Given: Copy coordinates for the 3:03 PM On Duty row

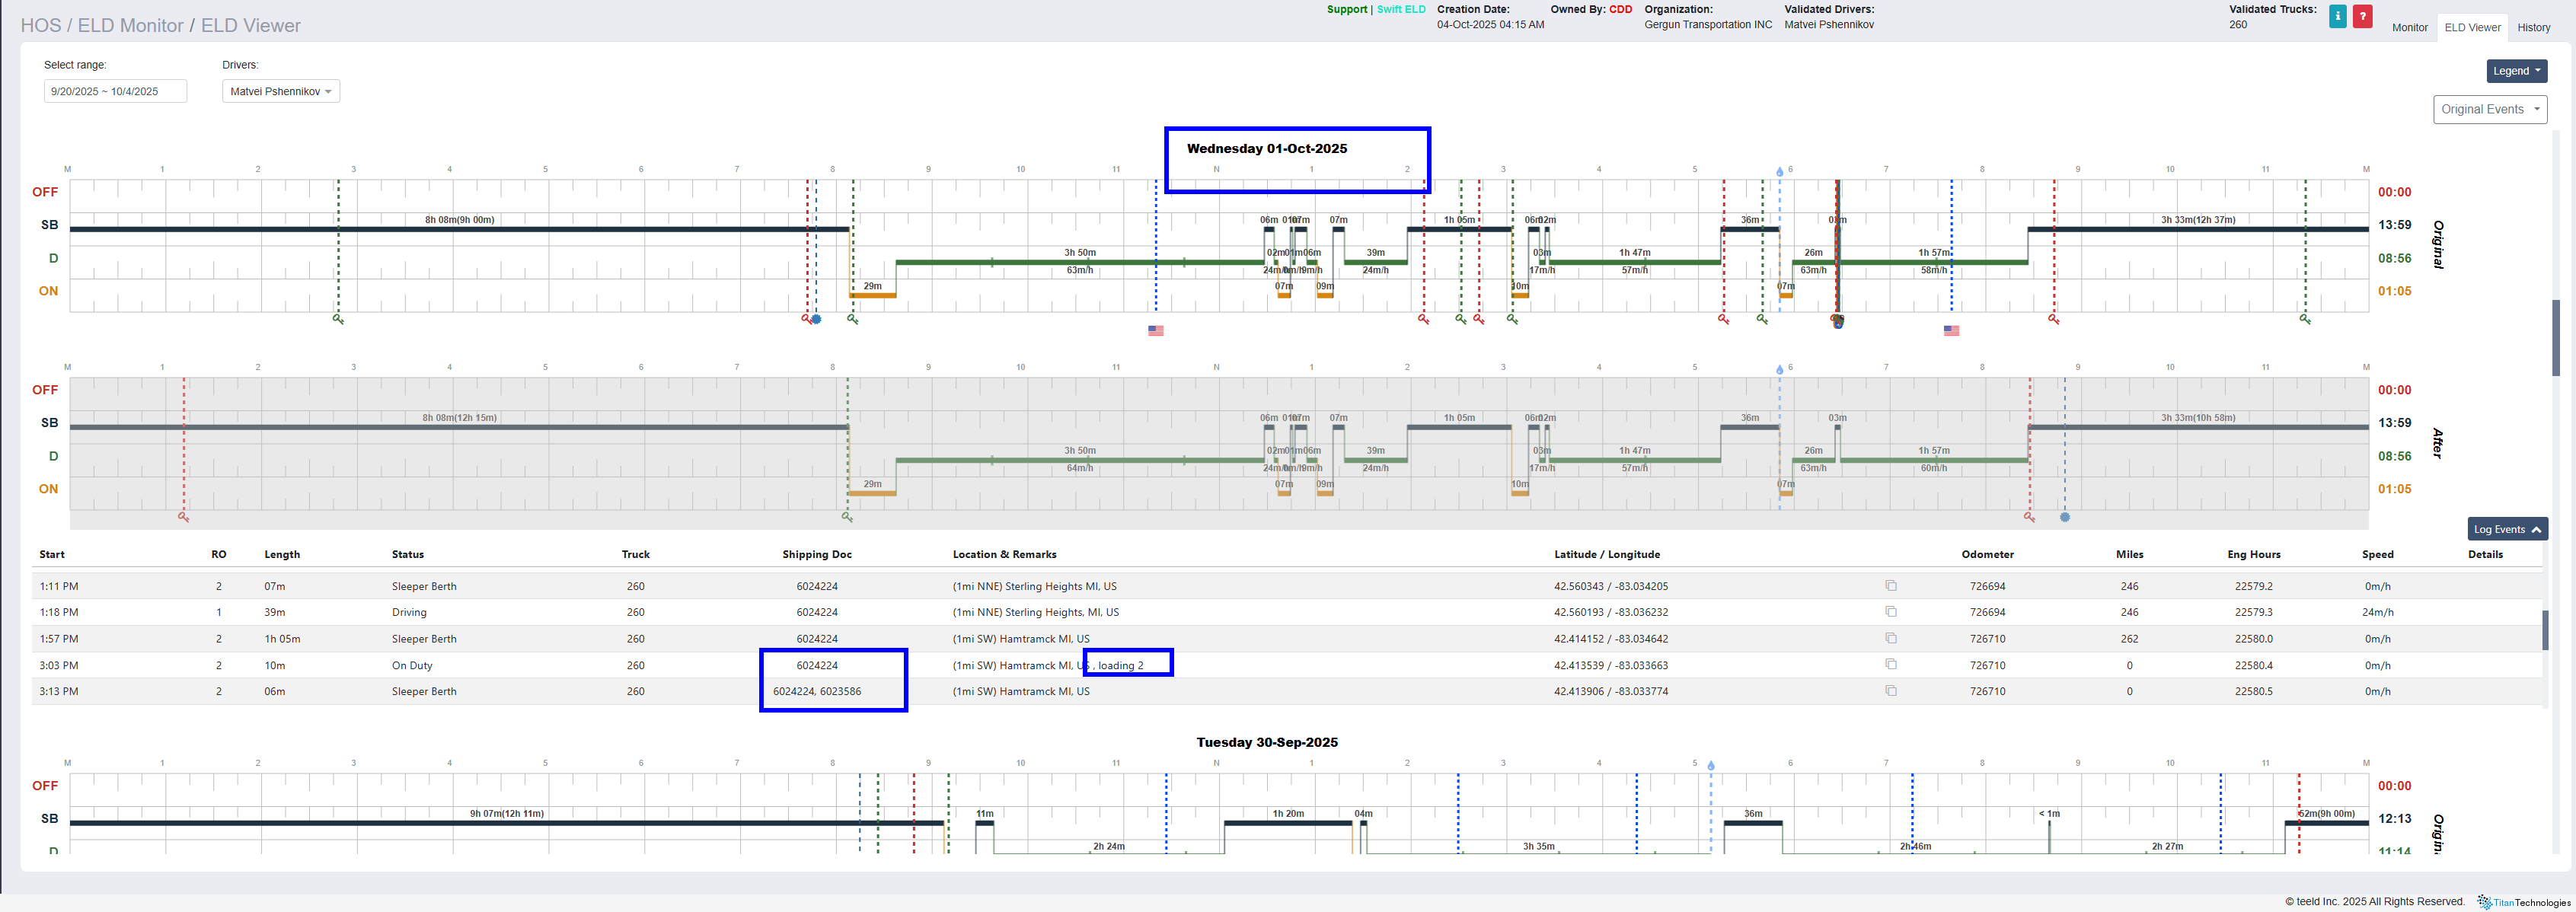Looking at the screenshot, I should pyautogui.click(x=1890, y=665).
